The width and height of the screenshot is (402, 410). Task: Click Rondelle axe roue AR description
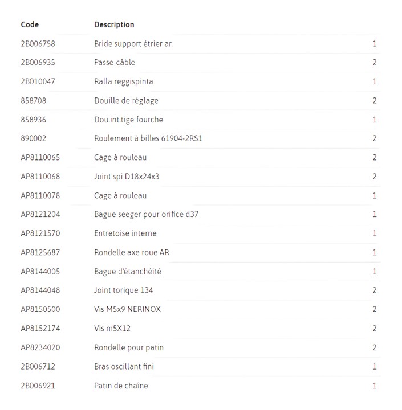[132, 253]
